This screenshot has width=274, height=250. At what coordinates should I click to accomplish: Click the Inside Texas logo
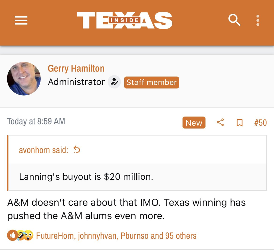124,20
